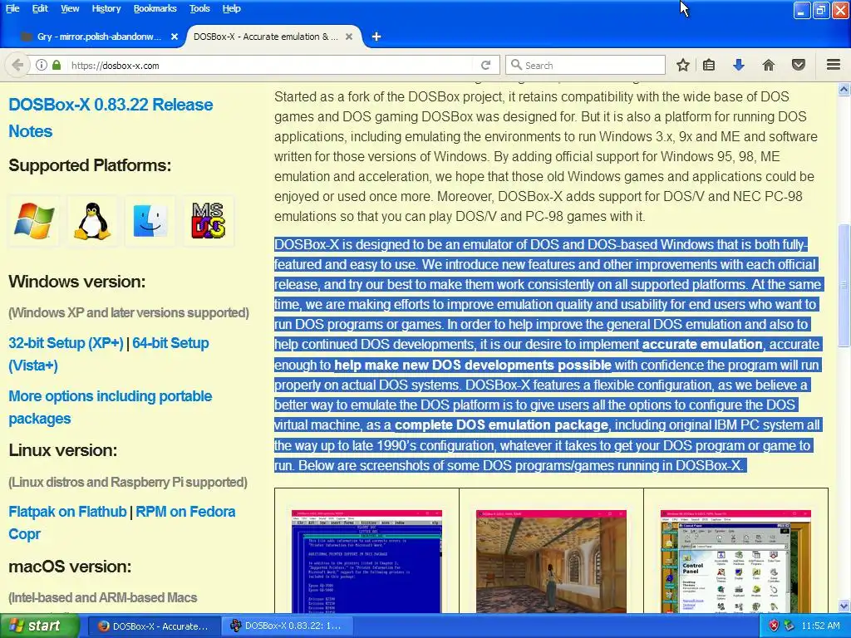Open the Windows Control Panel screenshot thumbnail
The height and width of the screenshot is (638, 851).
click(x=735, y=562)
